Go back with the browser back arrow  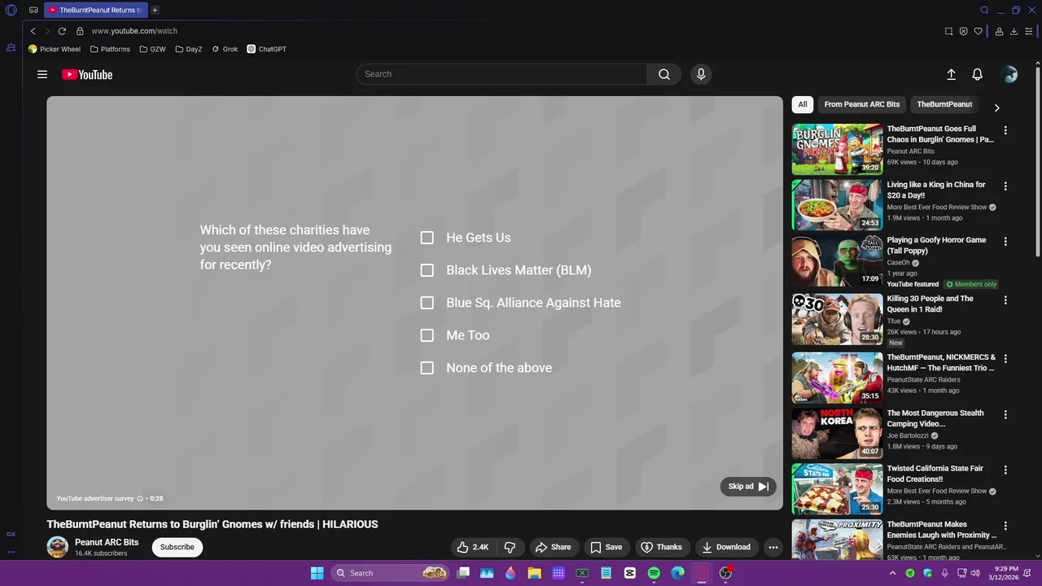click(33, 31)
